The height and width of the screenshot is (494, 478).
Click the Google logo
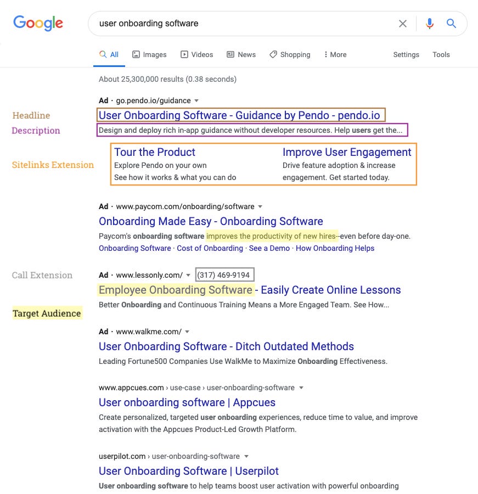tap(38, 23)
